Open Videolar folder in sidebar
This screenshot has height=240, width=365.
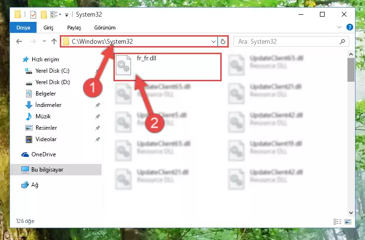[x=46, y=139]
